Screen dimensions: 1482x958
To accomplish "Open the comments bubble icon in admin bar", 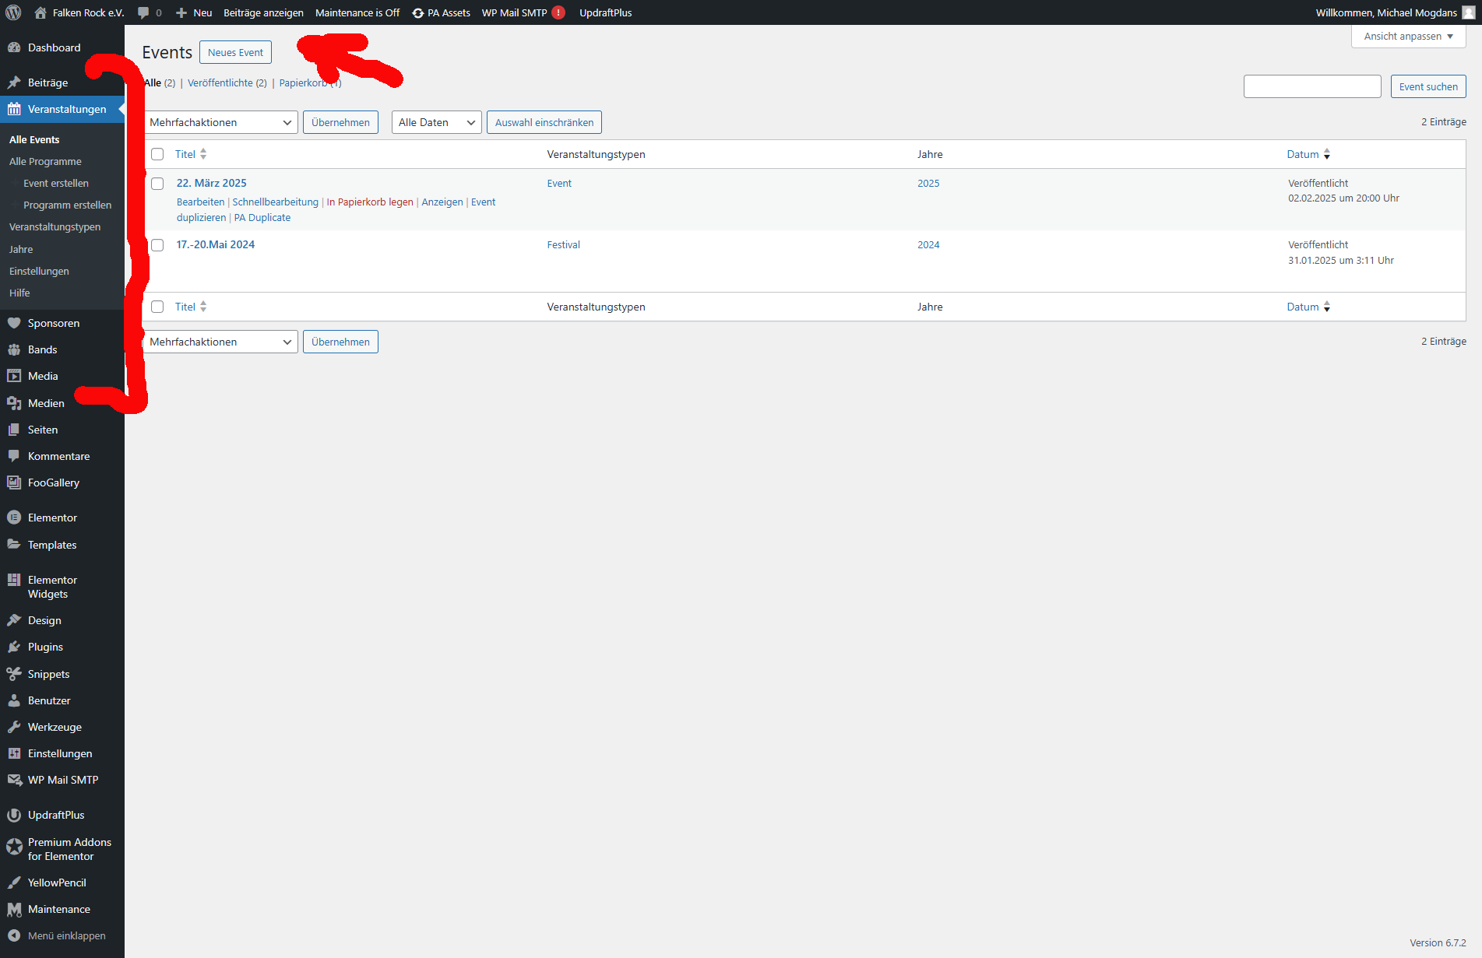I will click(x=143, y=12).
